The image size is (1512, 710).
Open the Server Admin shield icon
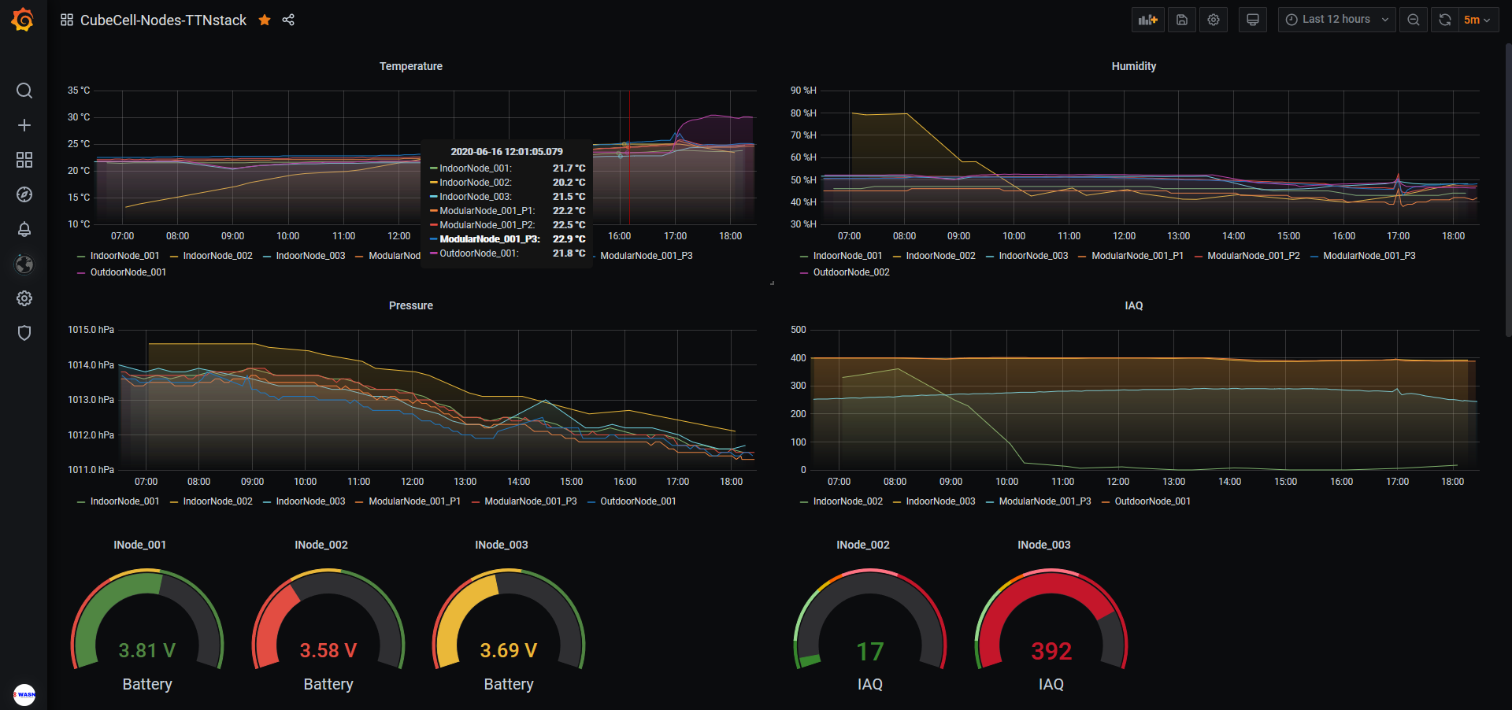tap(24, 333)
